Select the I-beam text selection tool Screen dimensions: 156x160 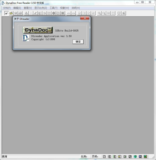coord(31,13)
